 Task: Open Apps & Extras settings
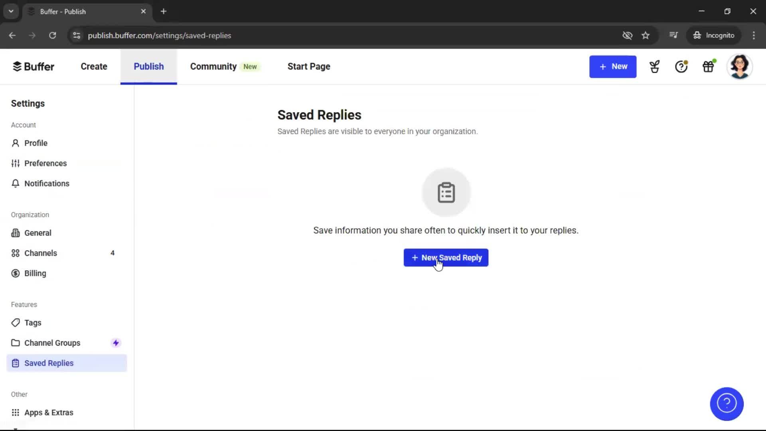(x=48, y=412)
